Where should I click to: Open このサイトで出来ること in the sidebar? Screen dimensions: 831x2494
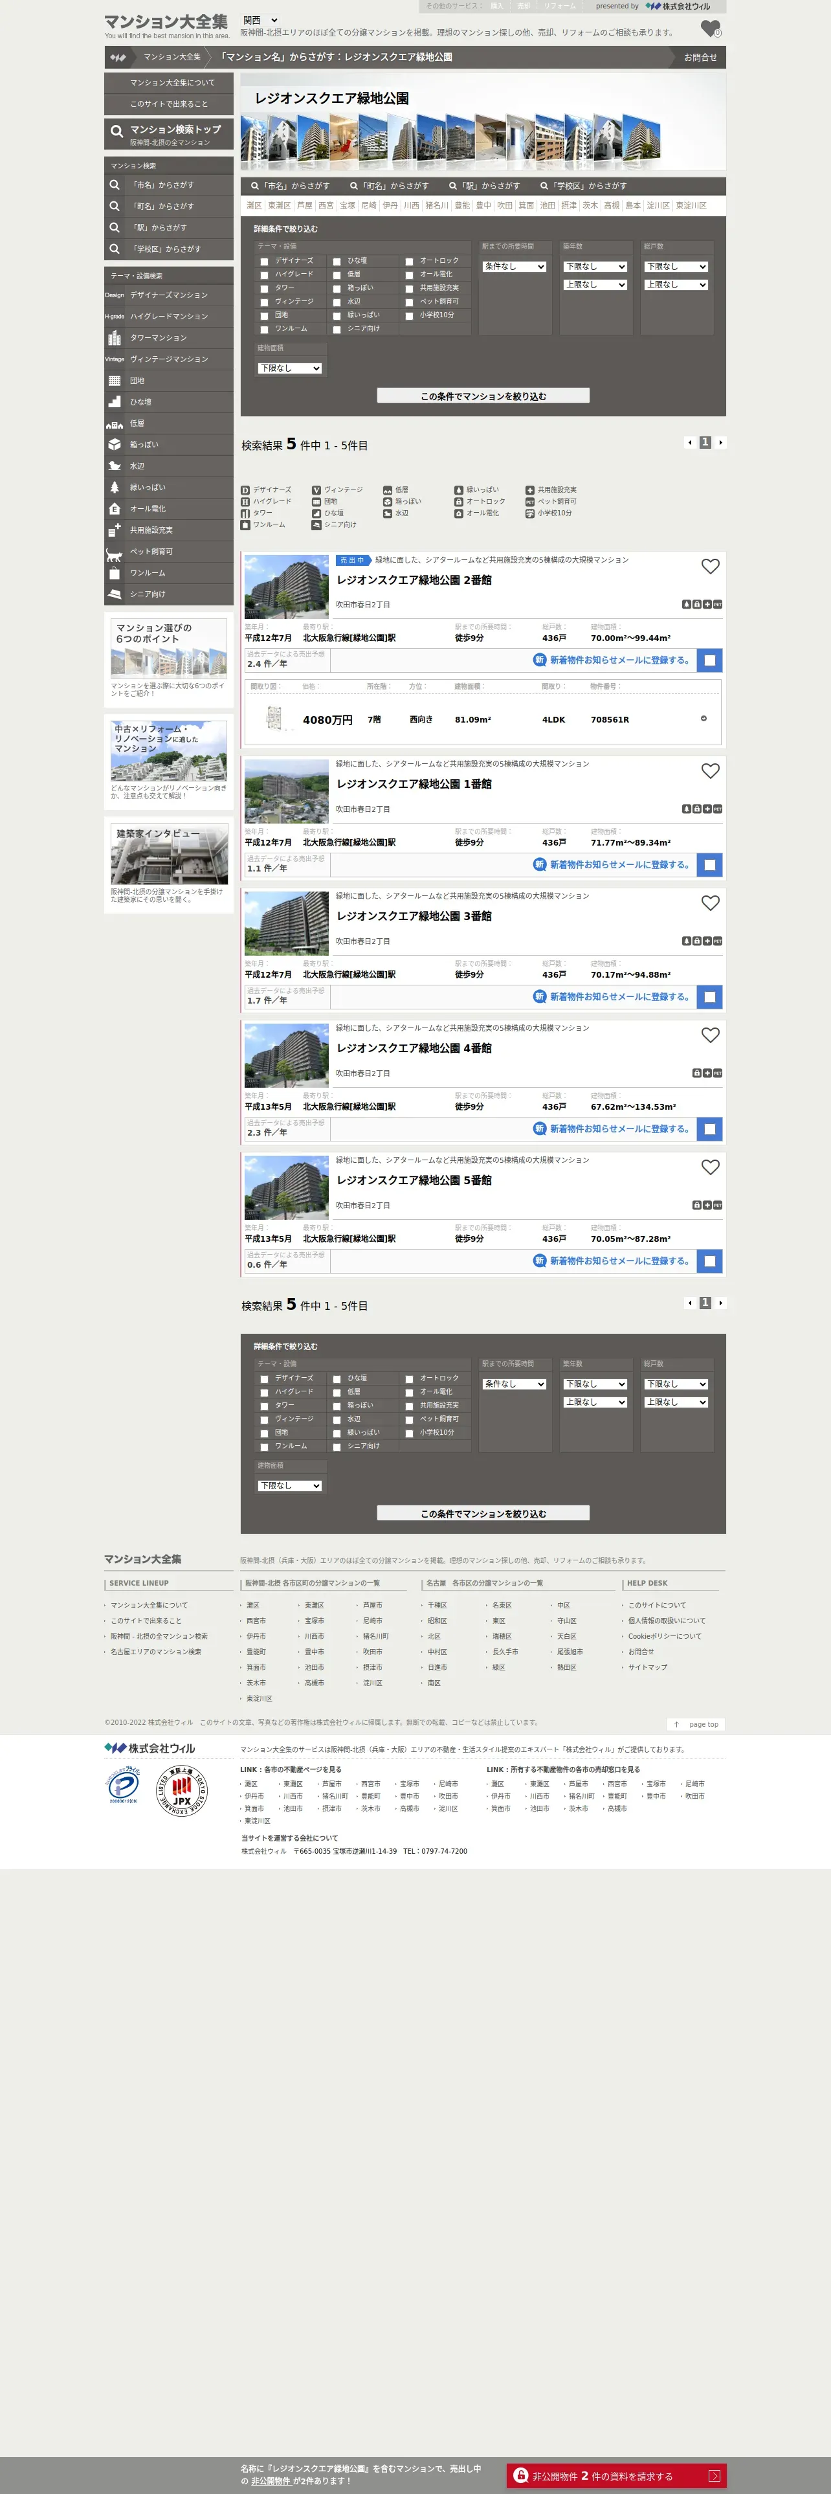point(170,104)
